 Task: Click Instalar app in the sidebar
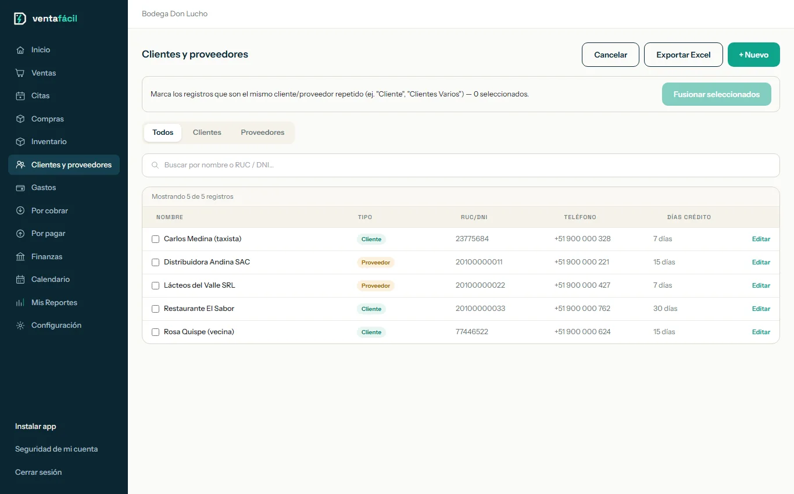(x=35, y=427)
